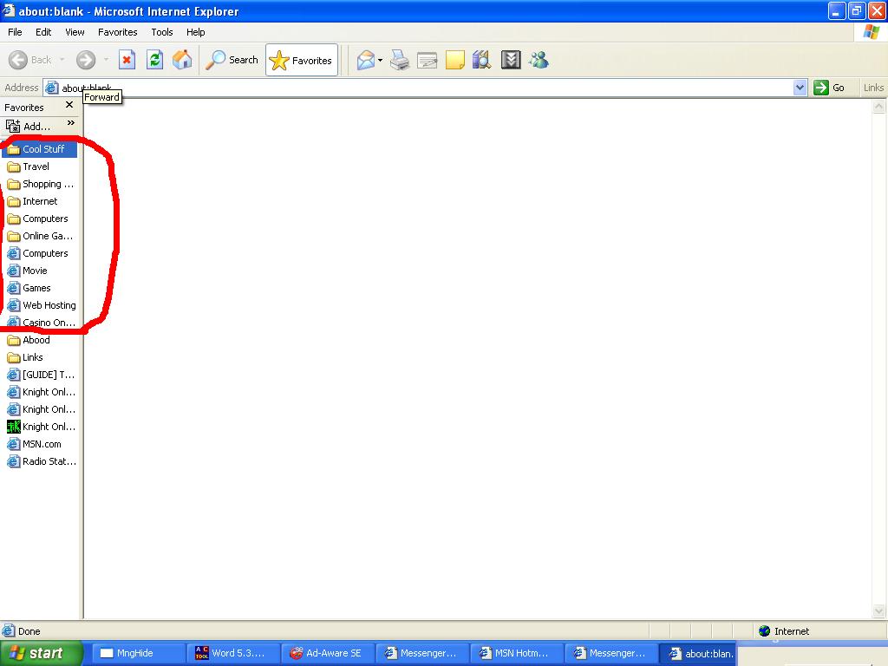Image resolution: width=888 pixels, height=666 pixels.
Task: Open the Mail button dropdown arrow
Action: click(380, 60)
